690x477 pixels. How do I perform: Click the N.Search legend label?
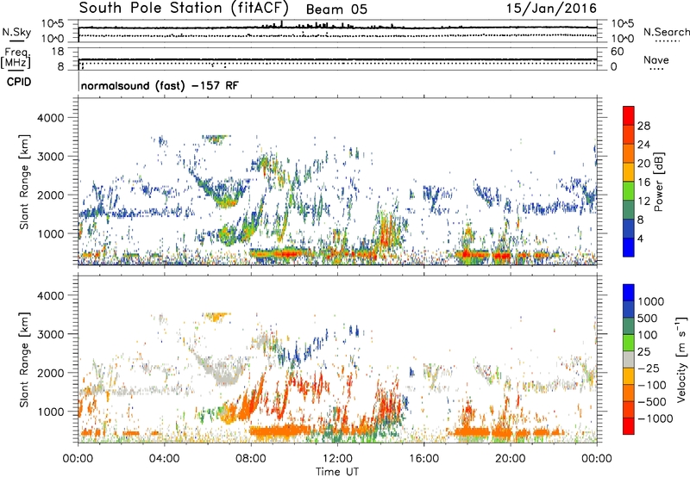(x=666, y=32)
